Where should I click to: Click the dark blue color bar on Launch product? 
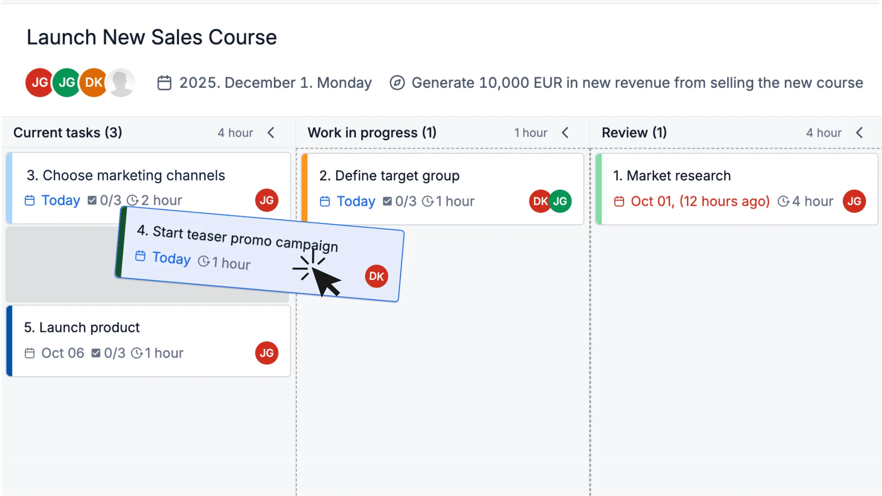coord(10,341)
